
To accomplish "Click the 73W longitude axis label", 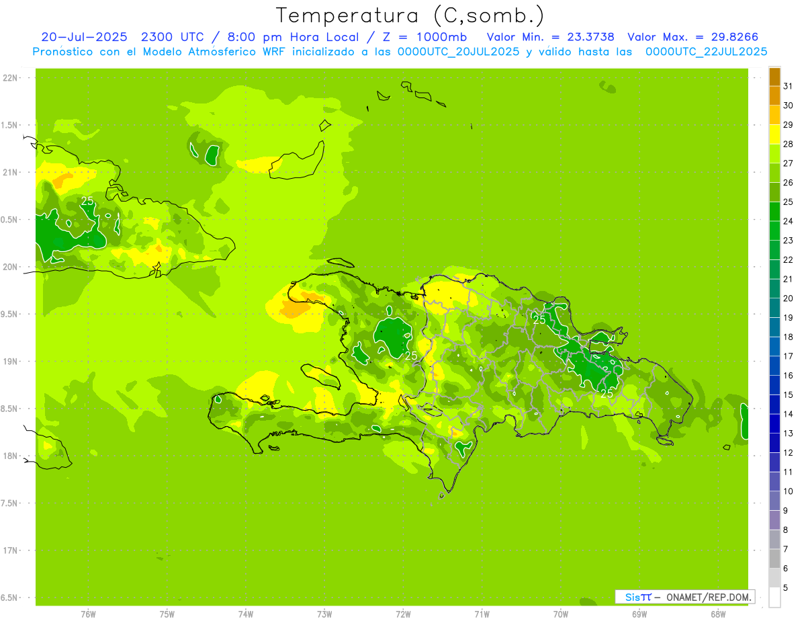I will pos(324,614).
